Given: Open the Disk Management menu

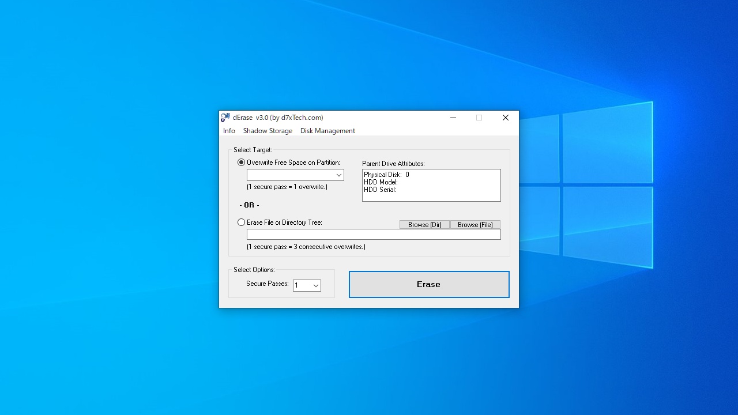Looking at the screenshot, I should pos(327,131).
